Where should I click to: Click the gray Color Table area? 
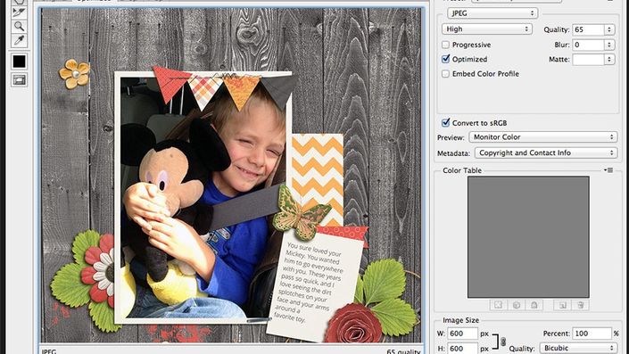tap(528, 237)
